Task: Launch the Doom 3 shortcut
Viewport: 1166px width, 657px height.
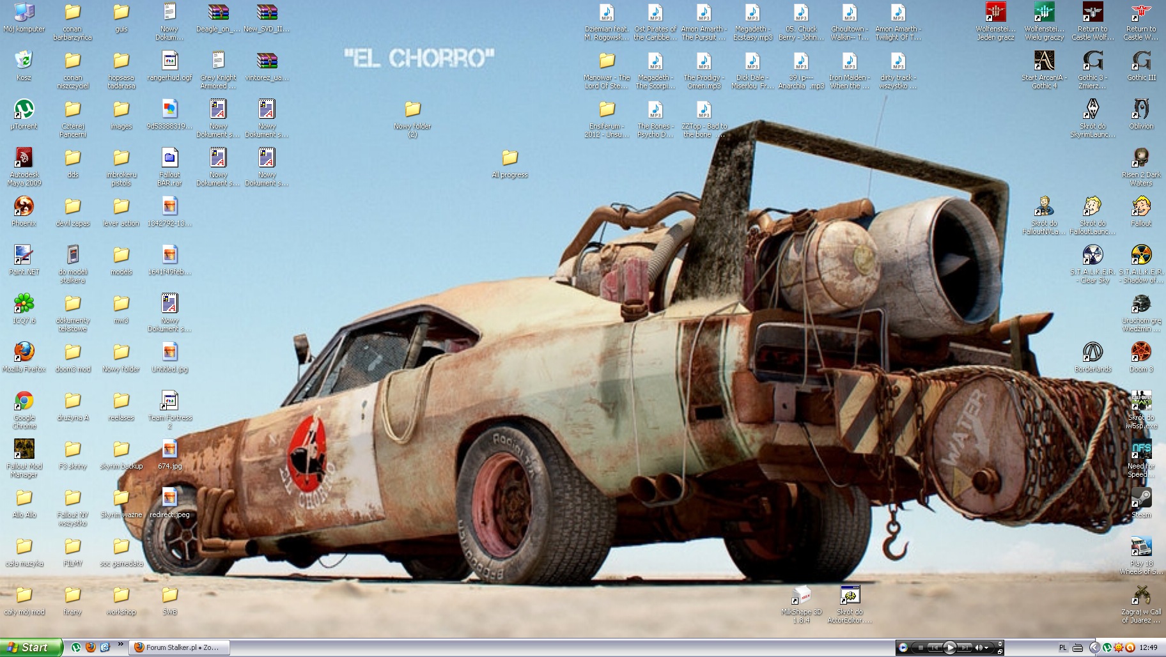Action: [1141, 357]
